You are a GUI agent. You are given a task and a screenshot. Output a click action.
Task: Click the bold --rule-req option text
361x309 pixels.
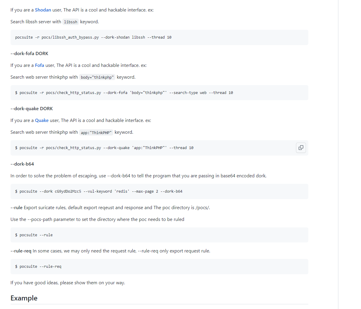coord(21,251)
